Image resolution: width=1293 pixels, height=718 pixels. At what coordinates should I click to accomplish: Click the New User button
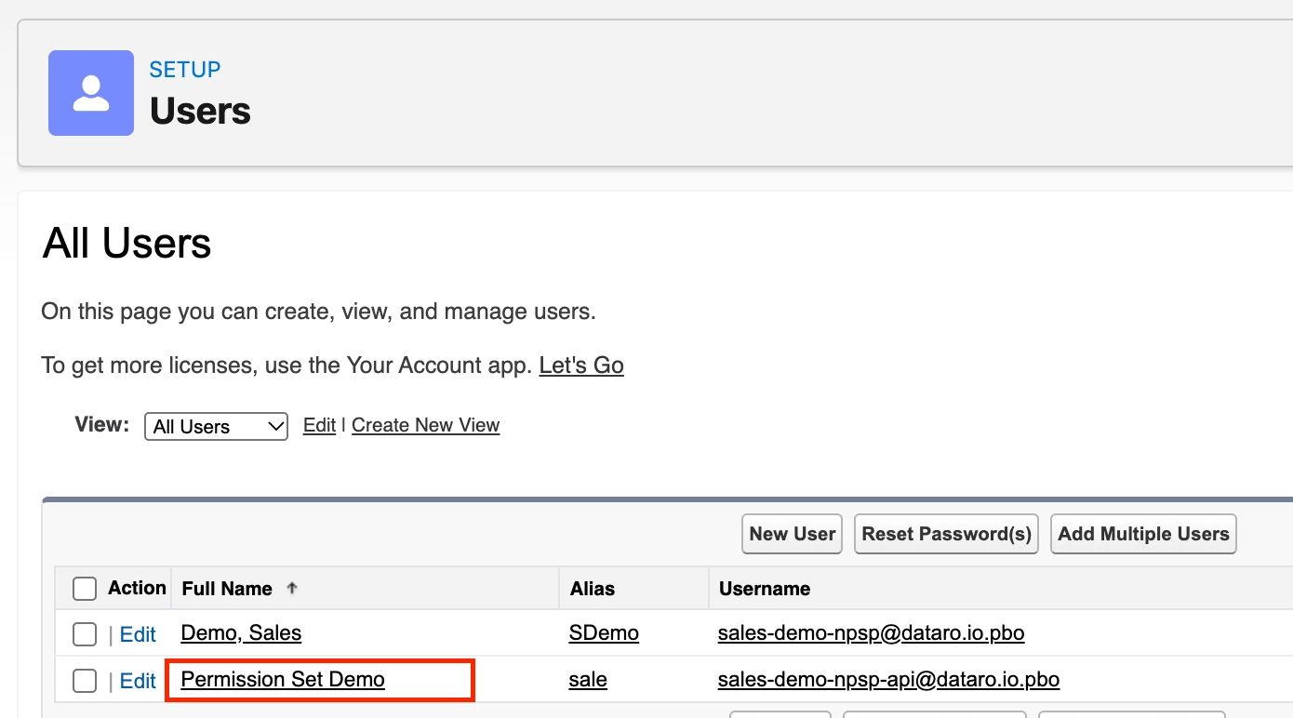pos(793,534)
